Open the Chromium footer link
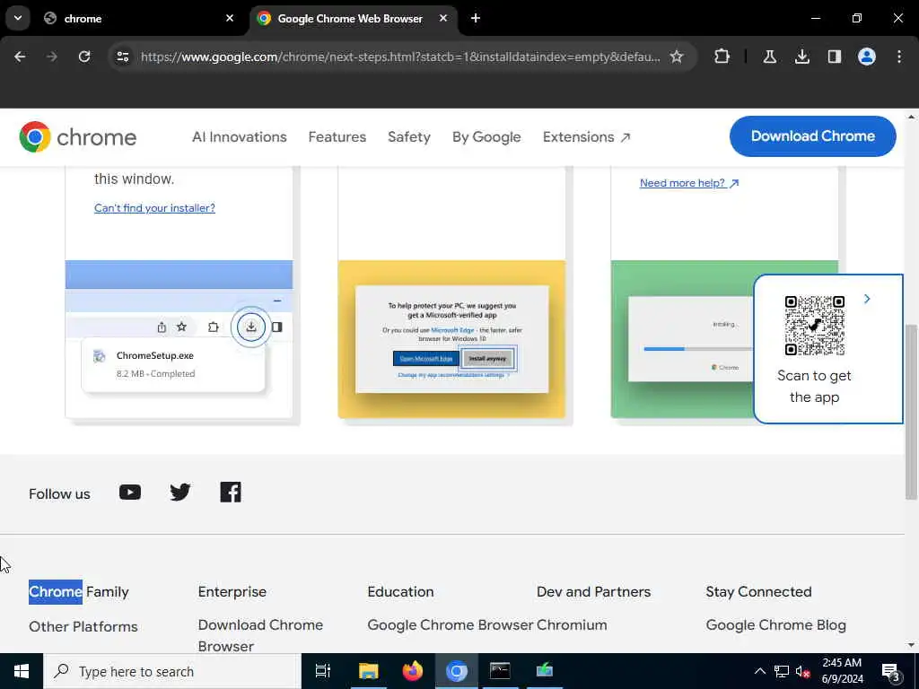This screenshot has height=689, width=919. (572, 625)
